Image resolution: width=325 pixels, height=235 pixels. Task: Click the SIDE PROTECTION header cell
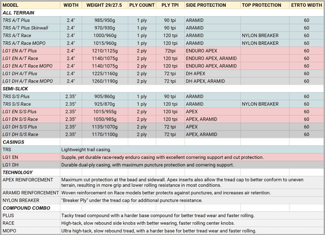coord(206,5)
